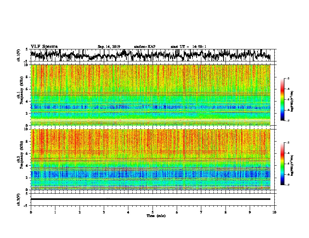
Task: Click the ch.1 spectrogram color bar
Action: 282,100
